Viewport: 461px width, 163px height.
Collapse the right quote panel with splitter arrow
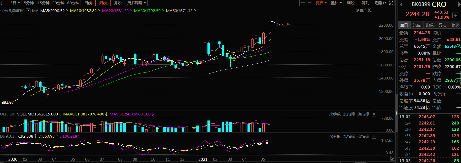point(396,114)
